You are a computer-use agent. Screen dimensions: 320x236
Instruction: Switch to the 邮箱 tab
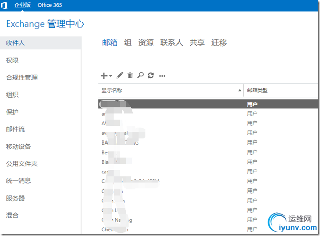tap(110, 43)
